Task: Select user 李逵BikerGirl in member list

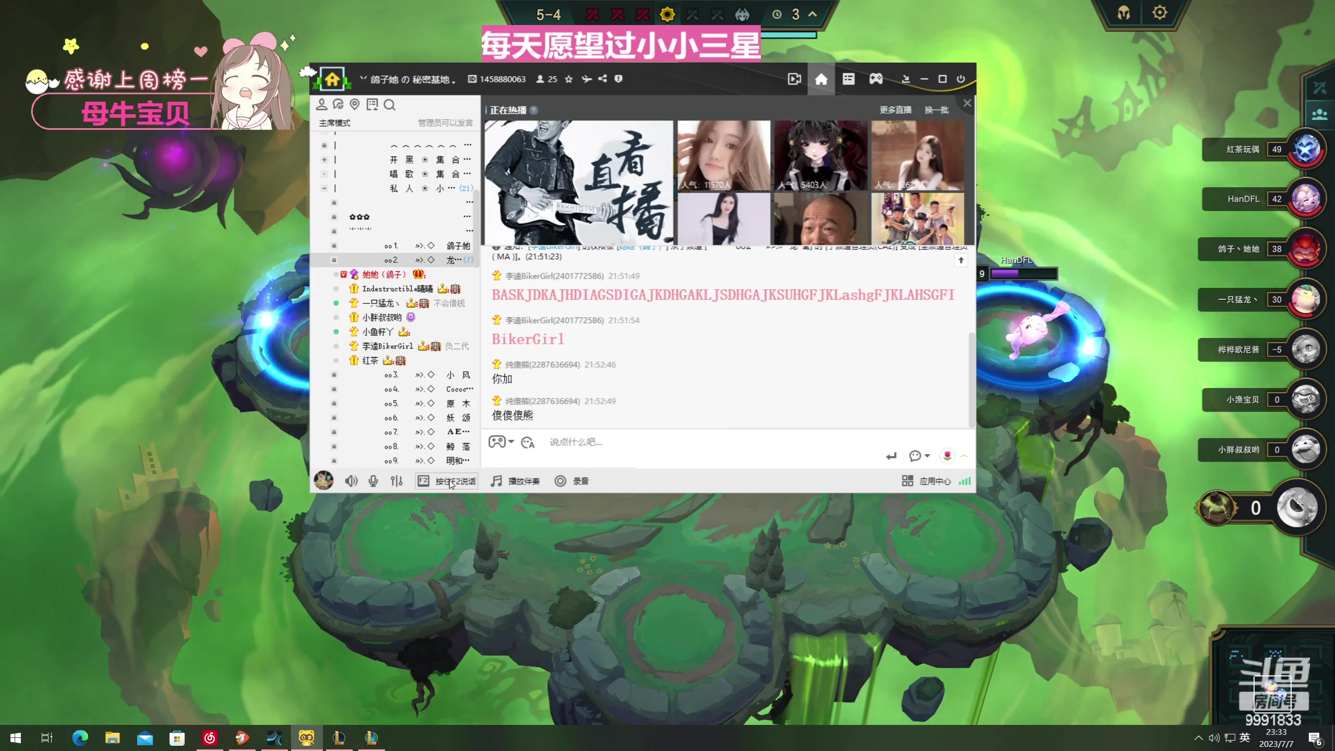Action: tap(387, 346)
